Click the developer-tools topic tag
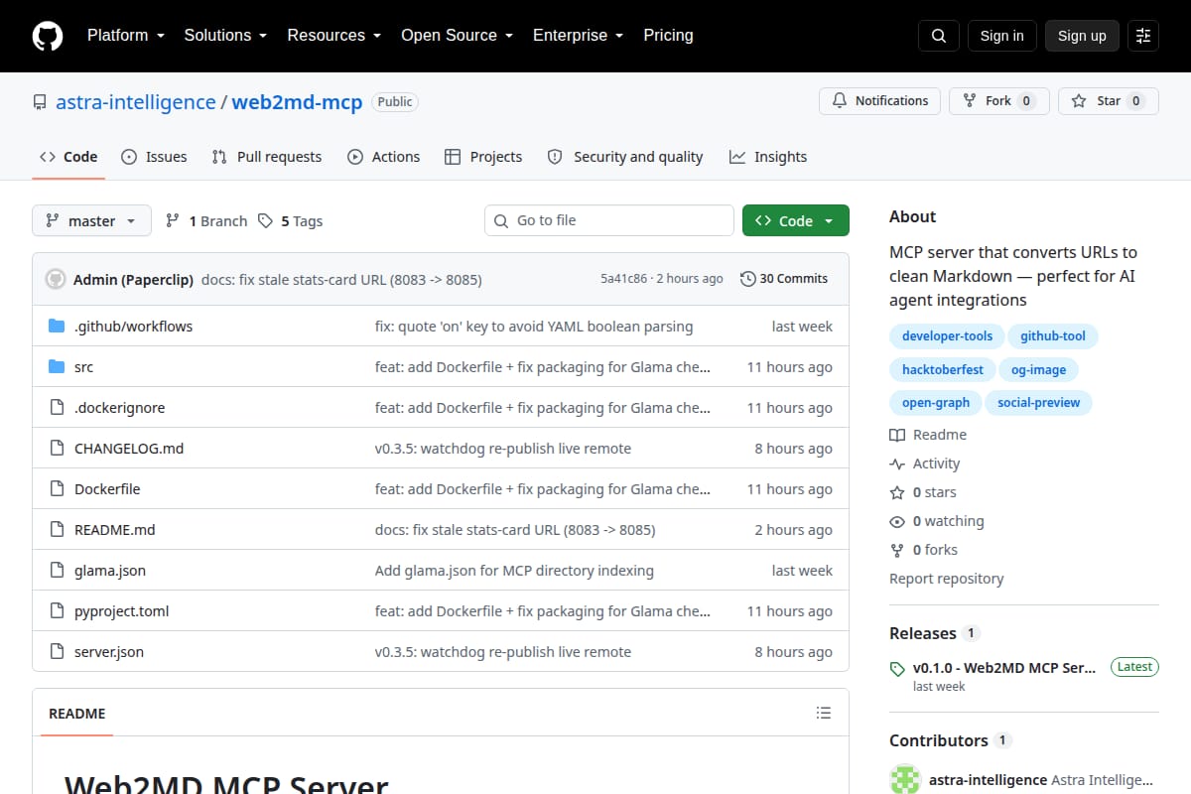Image resolution: width=1191 pixels, height=794 pixels. tap(947, 336)
